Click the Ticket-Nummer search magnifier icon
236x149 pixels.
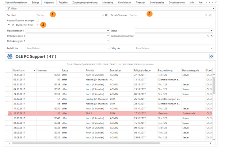tap(207, 15)
